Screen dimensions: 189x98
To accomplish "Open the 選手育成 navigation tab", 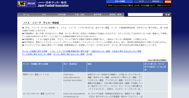I will pyautogui.click(x=97, y=15).
